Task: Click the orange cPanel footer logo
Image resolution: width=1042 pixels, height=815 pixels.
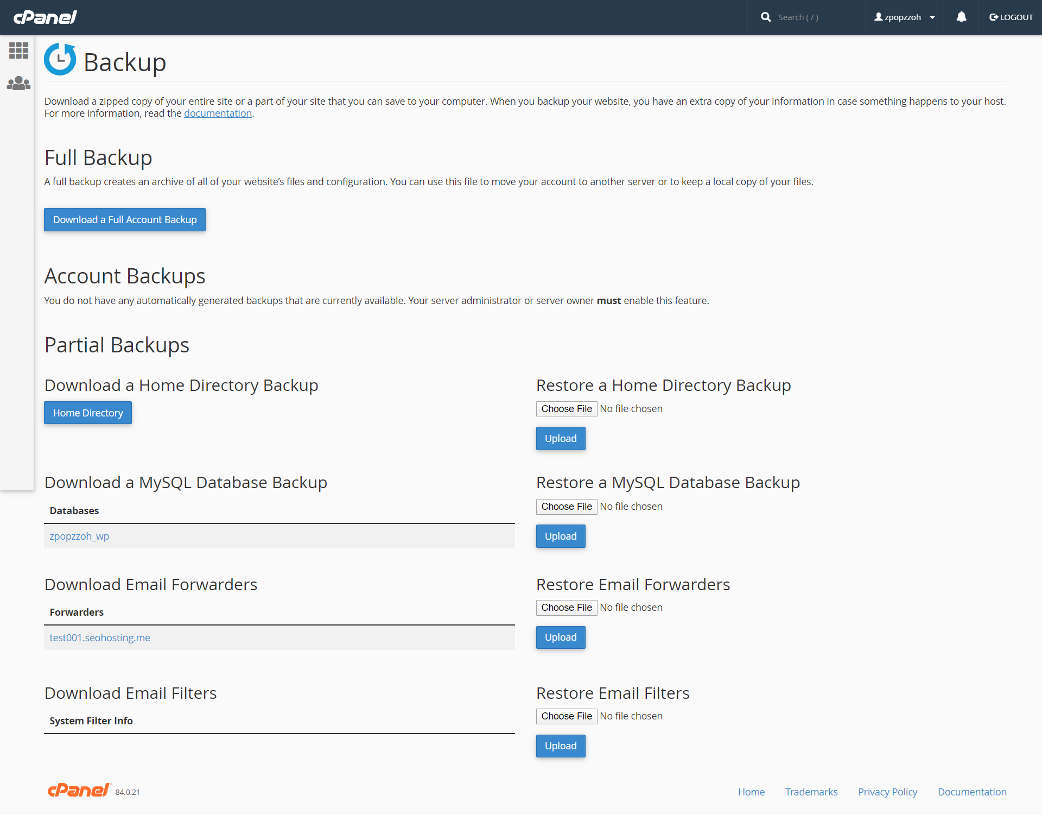Action: pyautogui.click(x=79, y=790)
